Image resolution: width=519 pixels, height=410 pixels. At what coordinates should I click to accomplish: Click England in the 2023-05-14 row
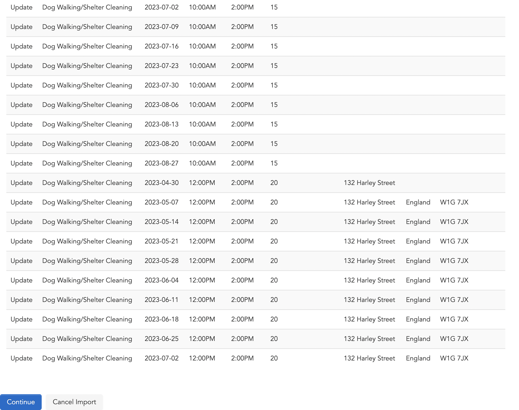[x=418, y=222]
